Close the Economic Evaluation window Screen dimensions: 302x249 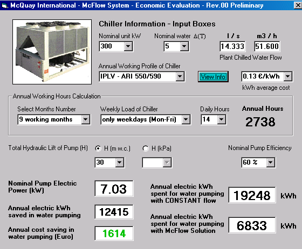point(298,5)
